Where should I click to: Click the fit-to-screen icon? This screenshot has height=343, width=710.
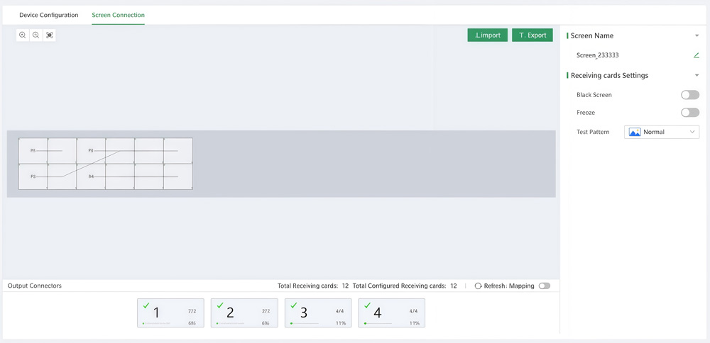coord(50,35)
